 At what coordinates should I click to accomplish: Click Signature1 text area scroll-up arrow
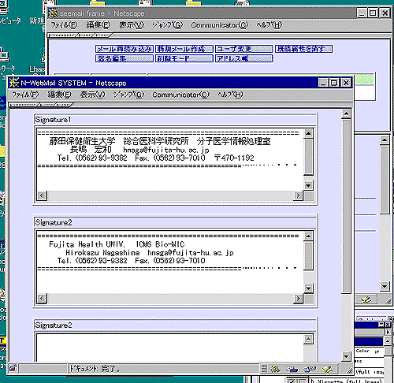click(x=308, y=133)
